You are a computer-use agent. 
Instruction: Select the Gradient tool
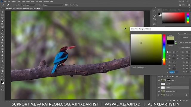[x=2, y=49]
